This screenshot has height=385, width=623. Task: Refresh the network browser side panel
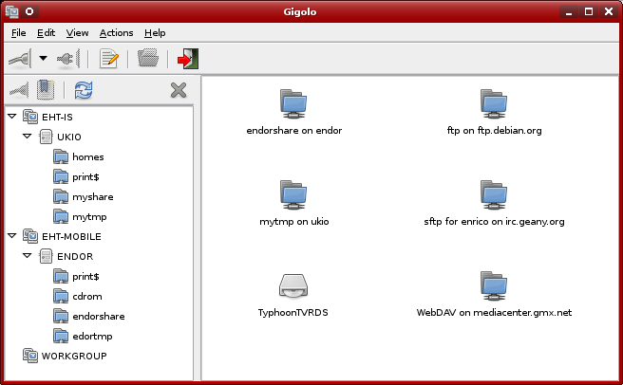[84, 90]
